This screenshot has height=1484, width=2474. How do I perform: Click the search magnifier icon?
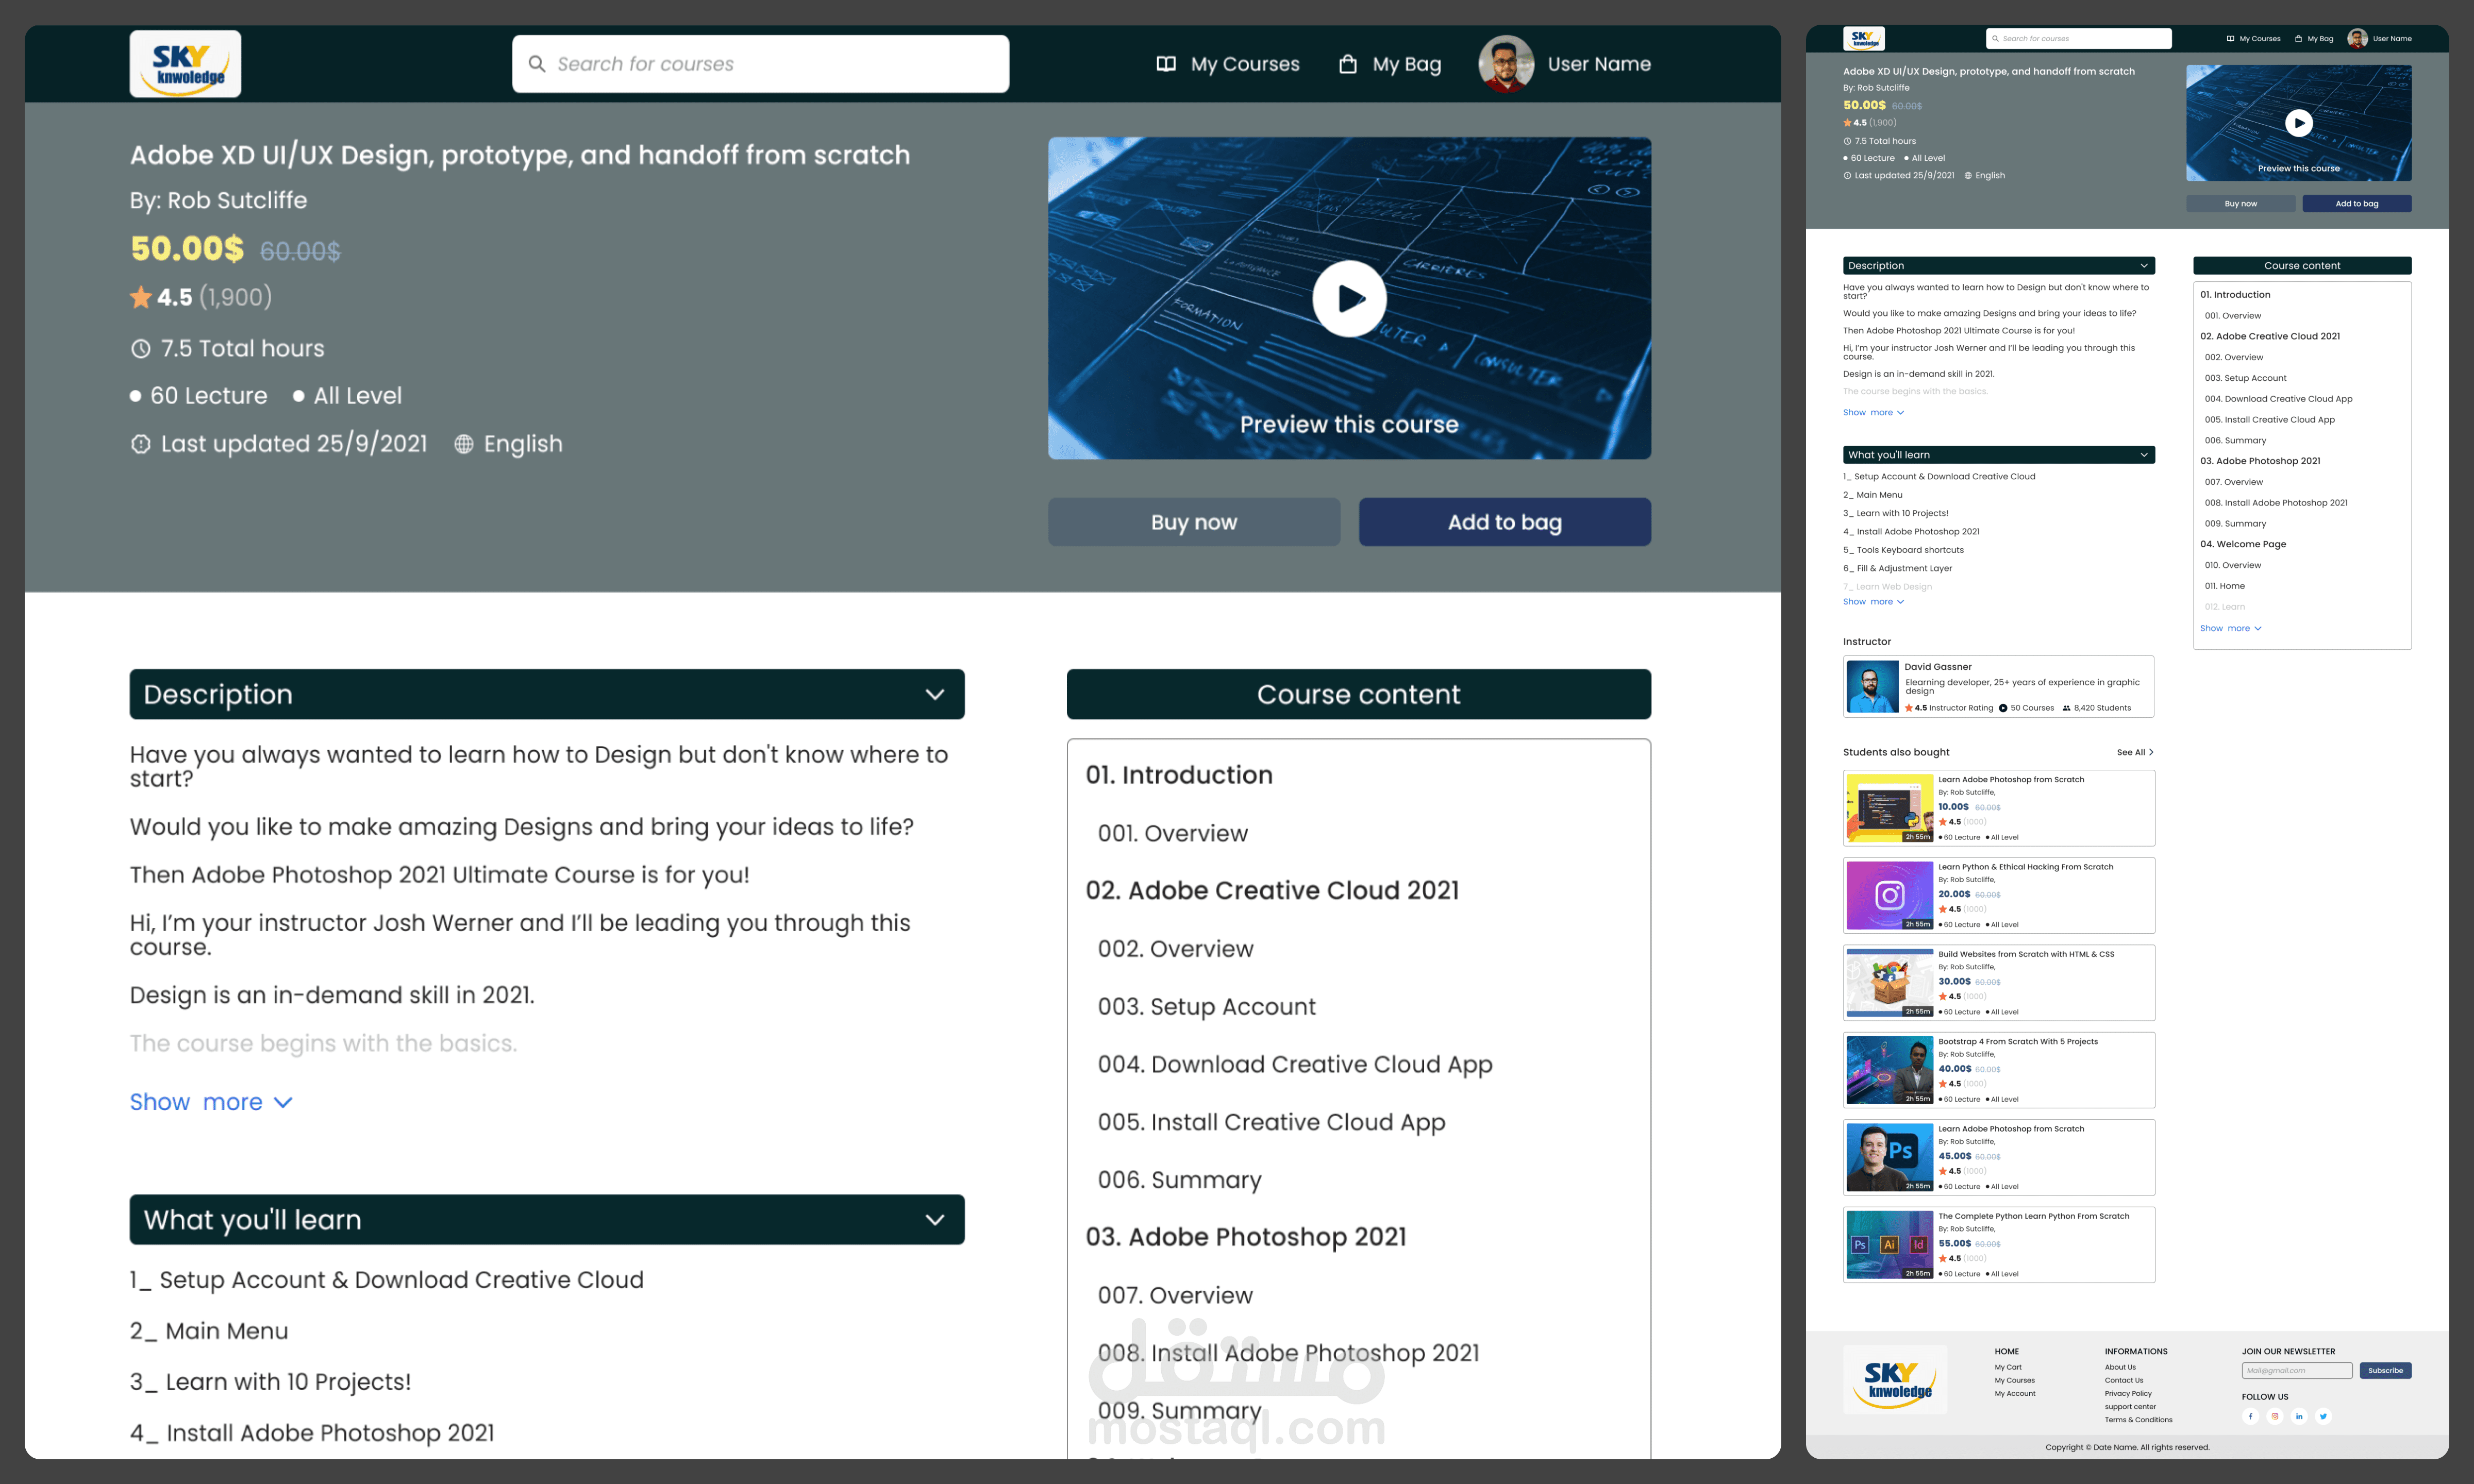(537, 64)
